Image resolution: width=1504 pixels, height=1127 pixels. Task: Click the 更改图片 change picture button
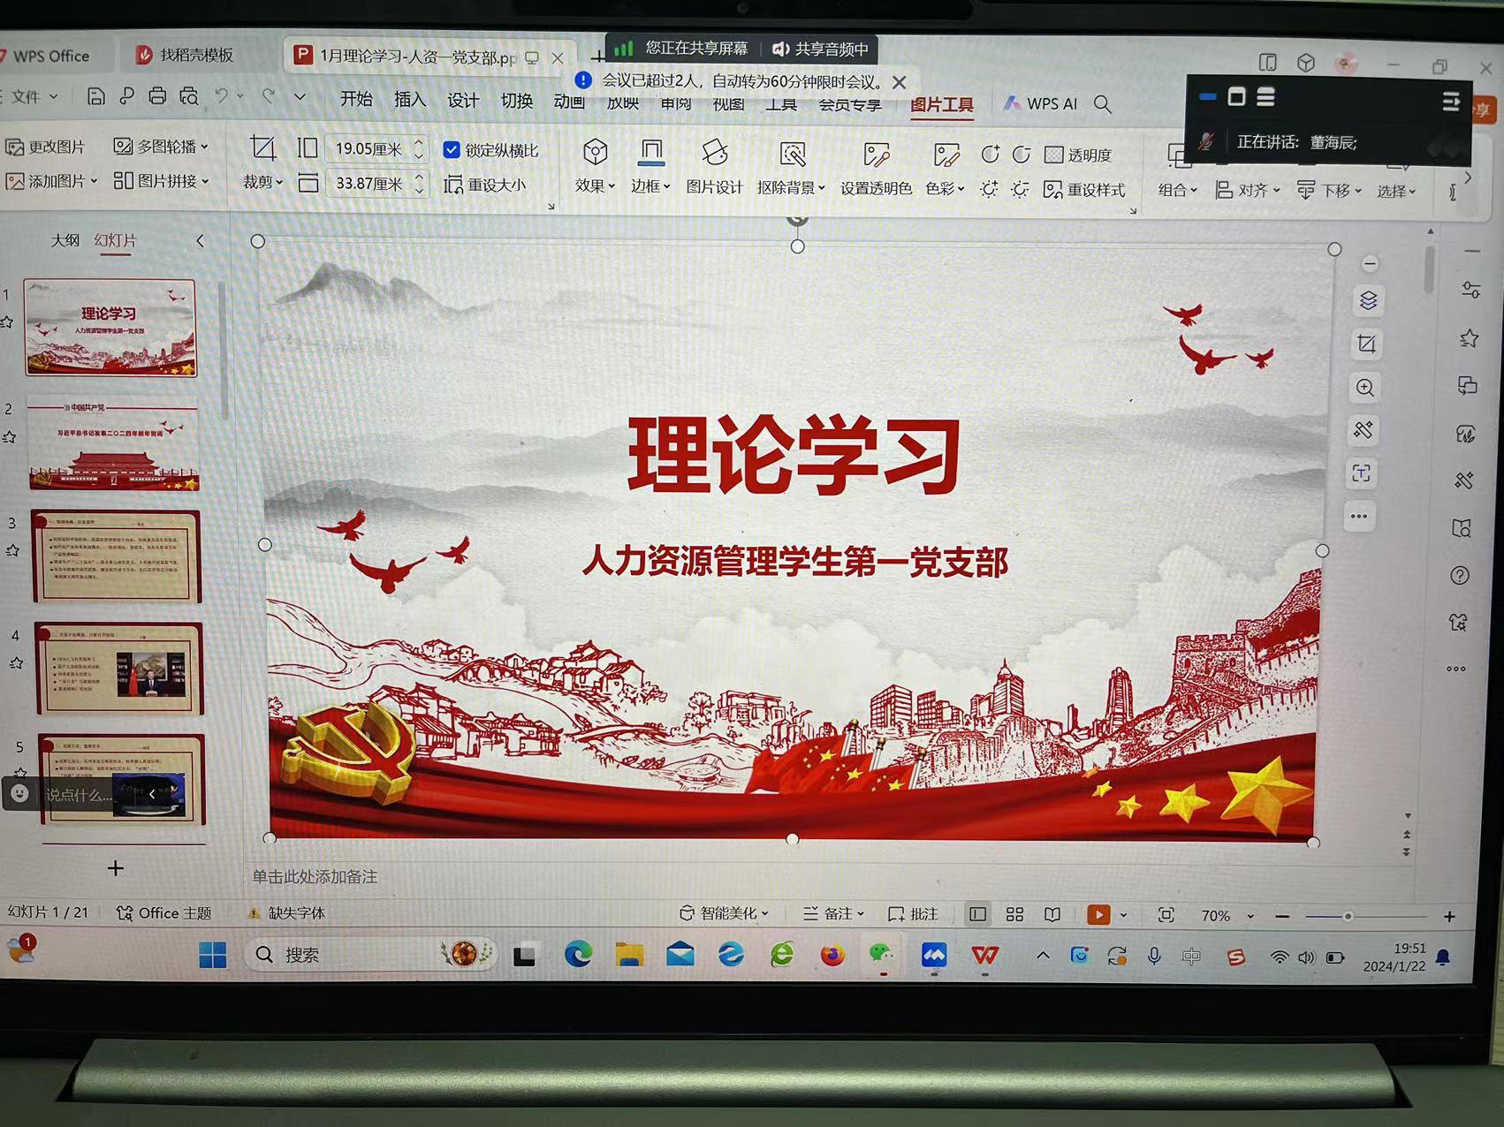(46, 147)
